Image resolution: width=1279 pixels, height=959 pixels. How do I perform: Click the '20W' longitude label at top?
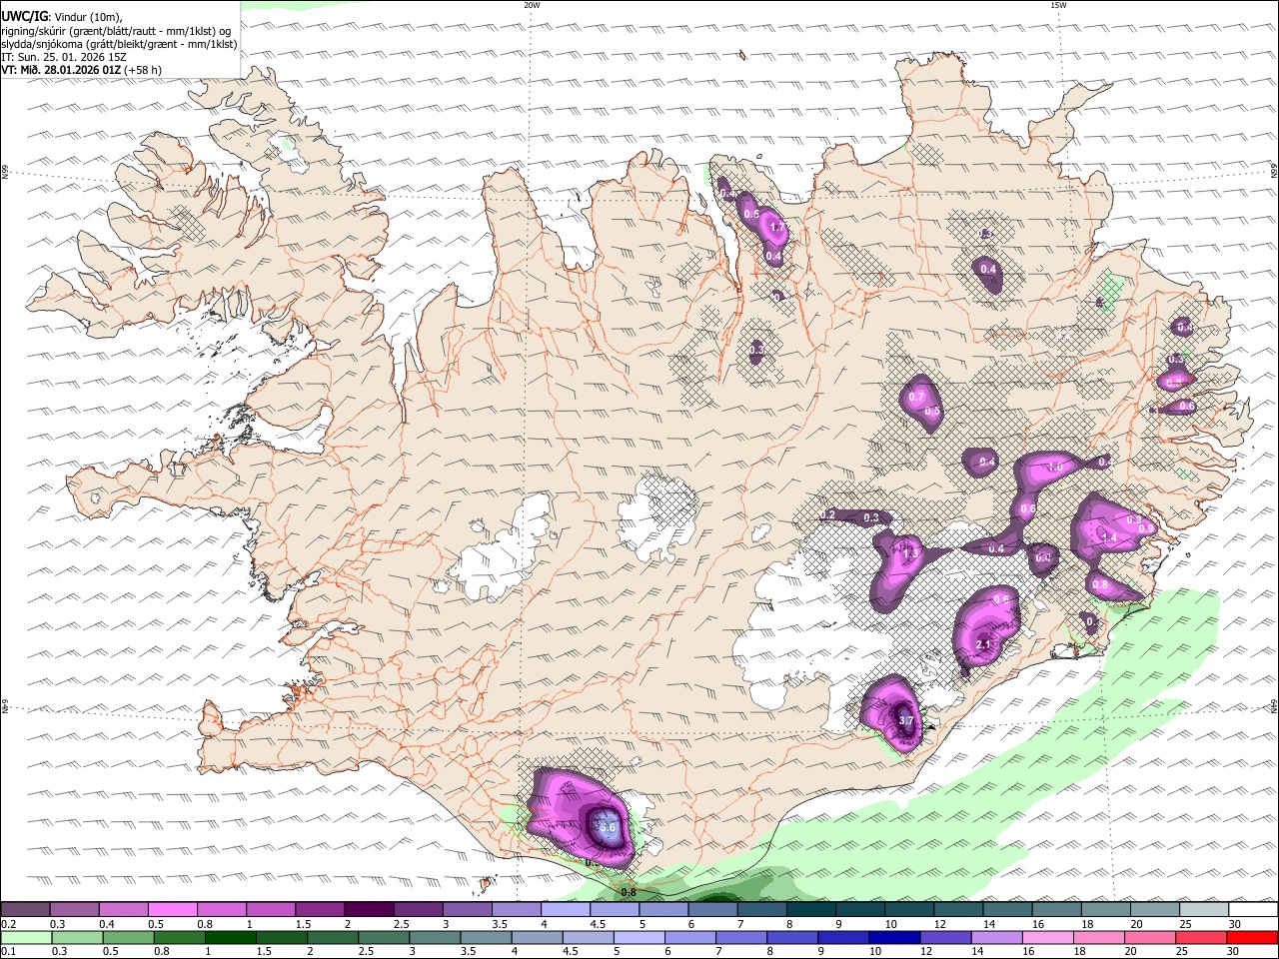tap(532, 5)
